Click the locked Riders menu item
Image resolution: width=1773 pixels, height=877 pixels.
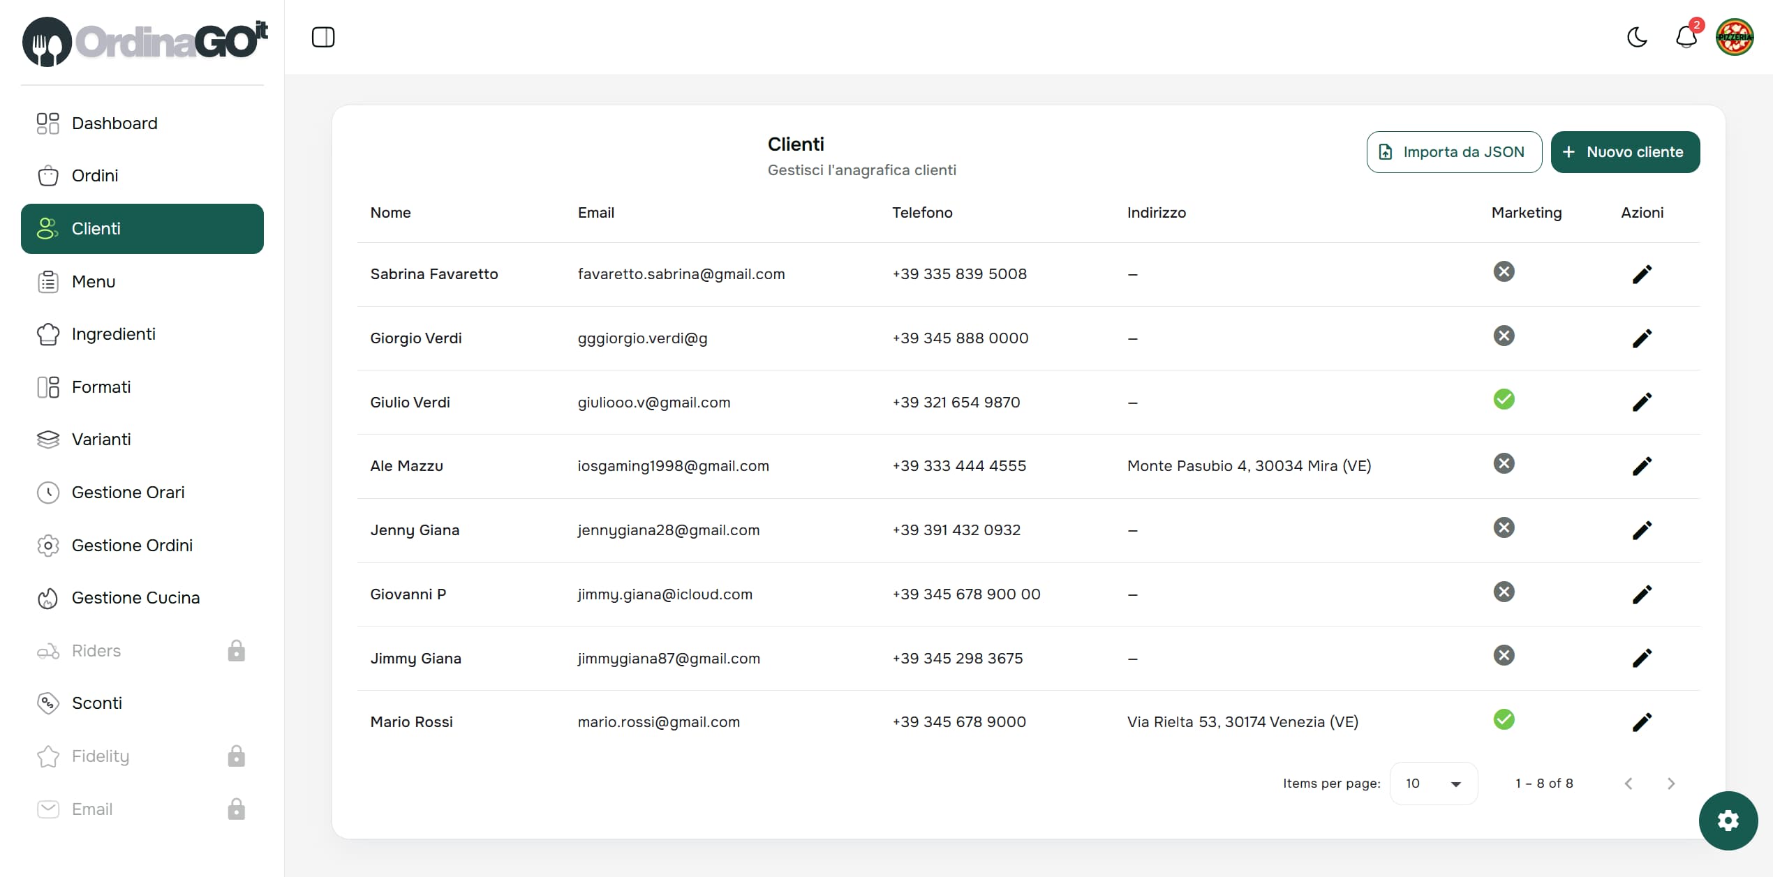click(x=142, y=651)
